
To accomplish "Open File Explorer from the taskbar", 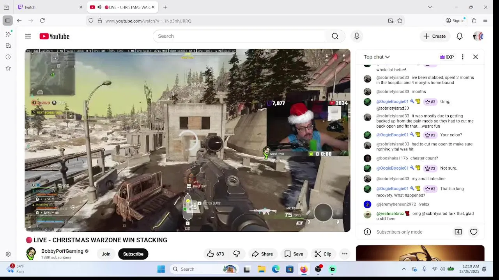I will click(x=262, y=269).
